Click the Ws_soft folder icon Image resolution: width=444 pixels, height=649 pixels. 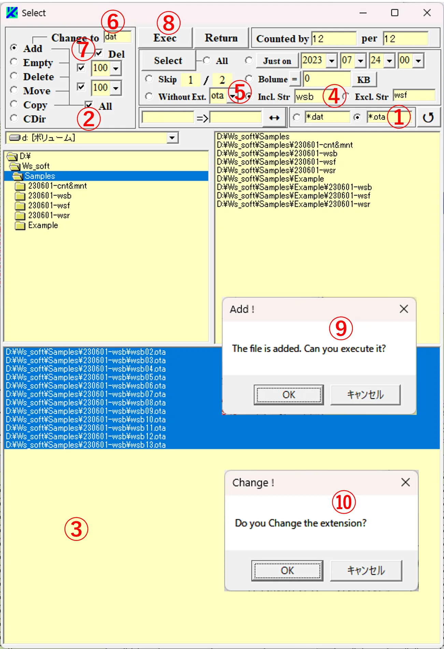click(x=15, y=166)
